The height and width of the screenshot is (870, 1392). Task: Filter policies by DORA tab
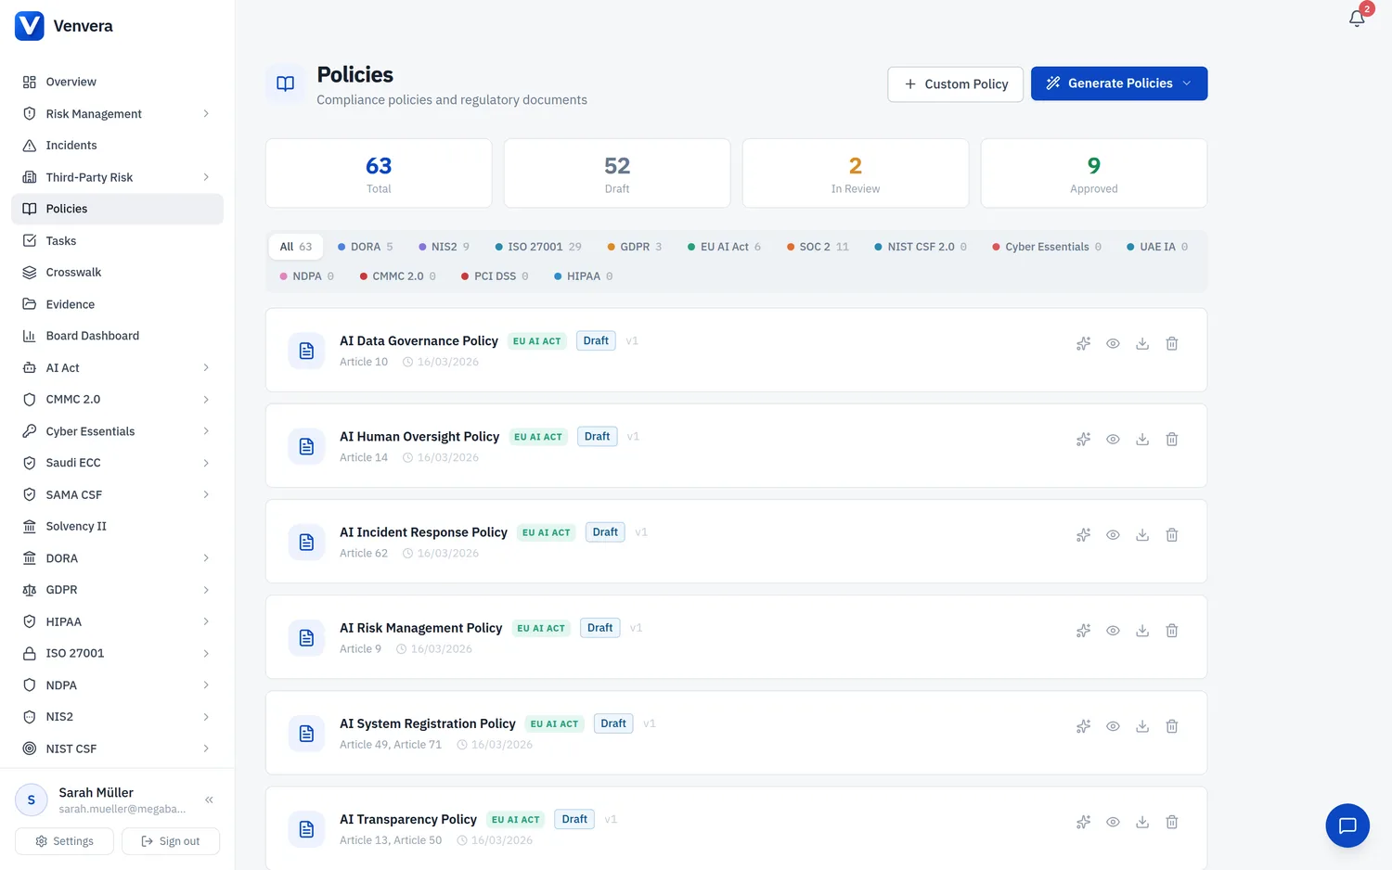point(365,247)
